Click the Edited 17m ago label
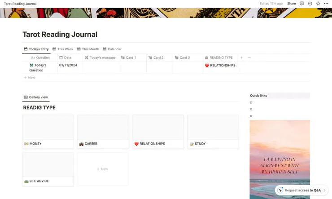Image resolution: width=332 pixels, height=199 pixels. click(271, 4)
